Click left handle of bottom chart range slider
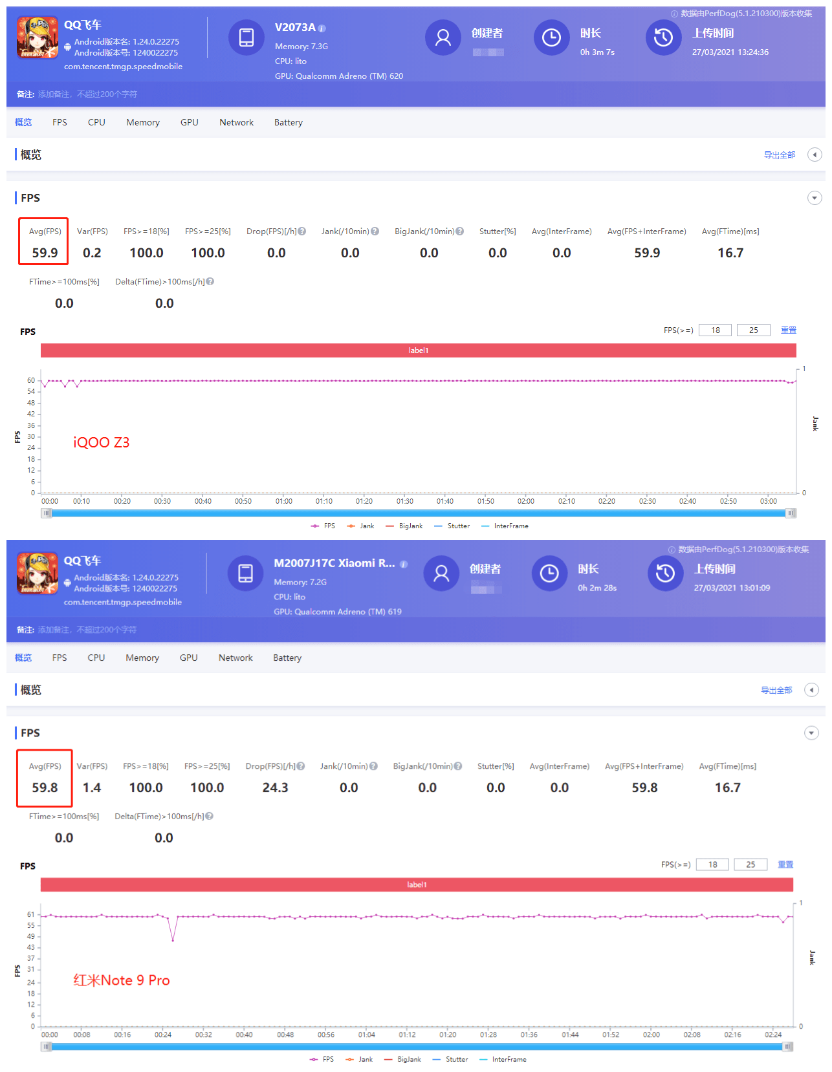 47,1047
